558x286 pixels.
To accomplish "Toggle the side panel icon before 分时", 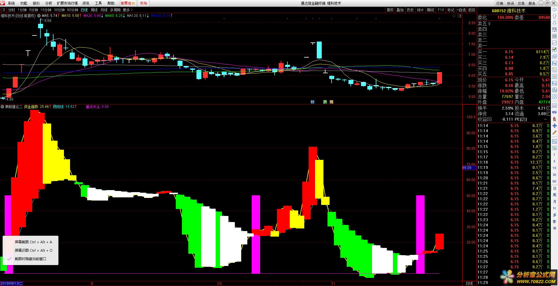I will [x=3, y=10].
